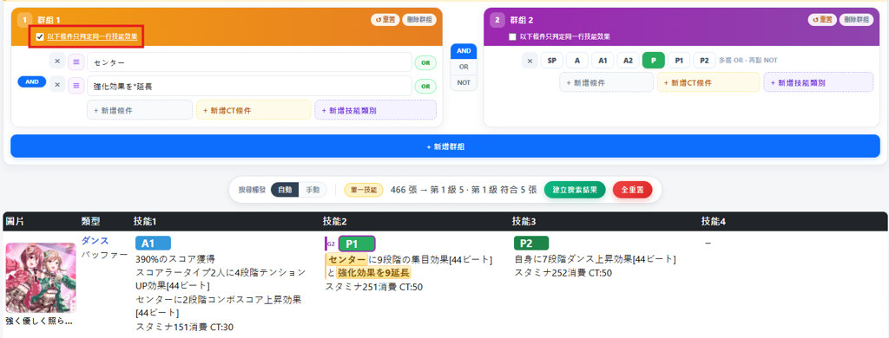Click the 單一技能 tag

click(x=364, y=190)
